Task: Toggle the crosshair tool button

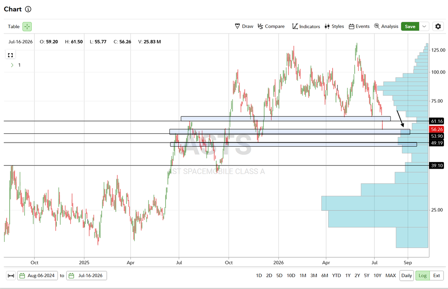Action: (27, 27)
